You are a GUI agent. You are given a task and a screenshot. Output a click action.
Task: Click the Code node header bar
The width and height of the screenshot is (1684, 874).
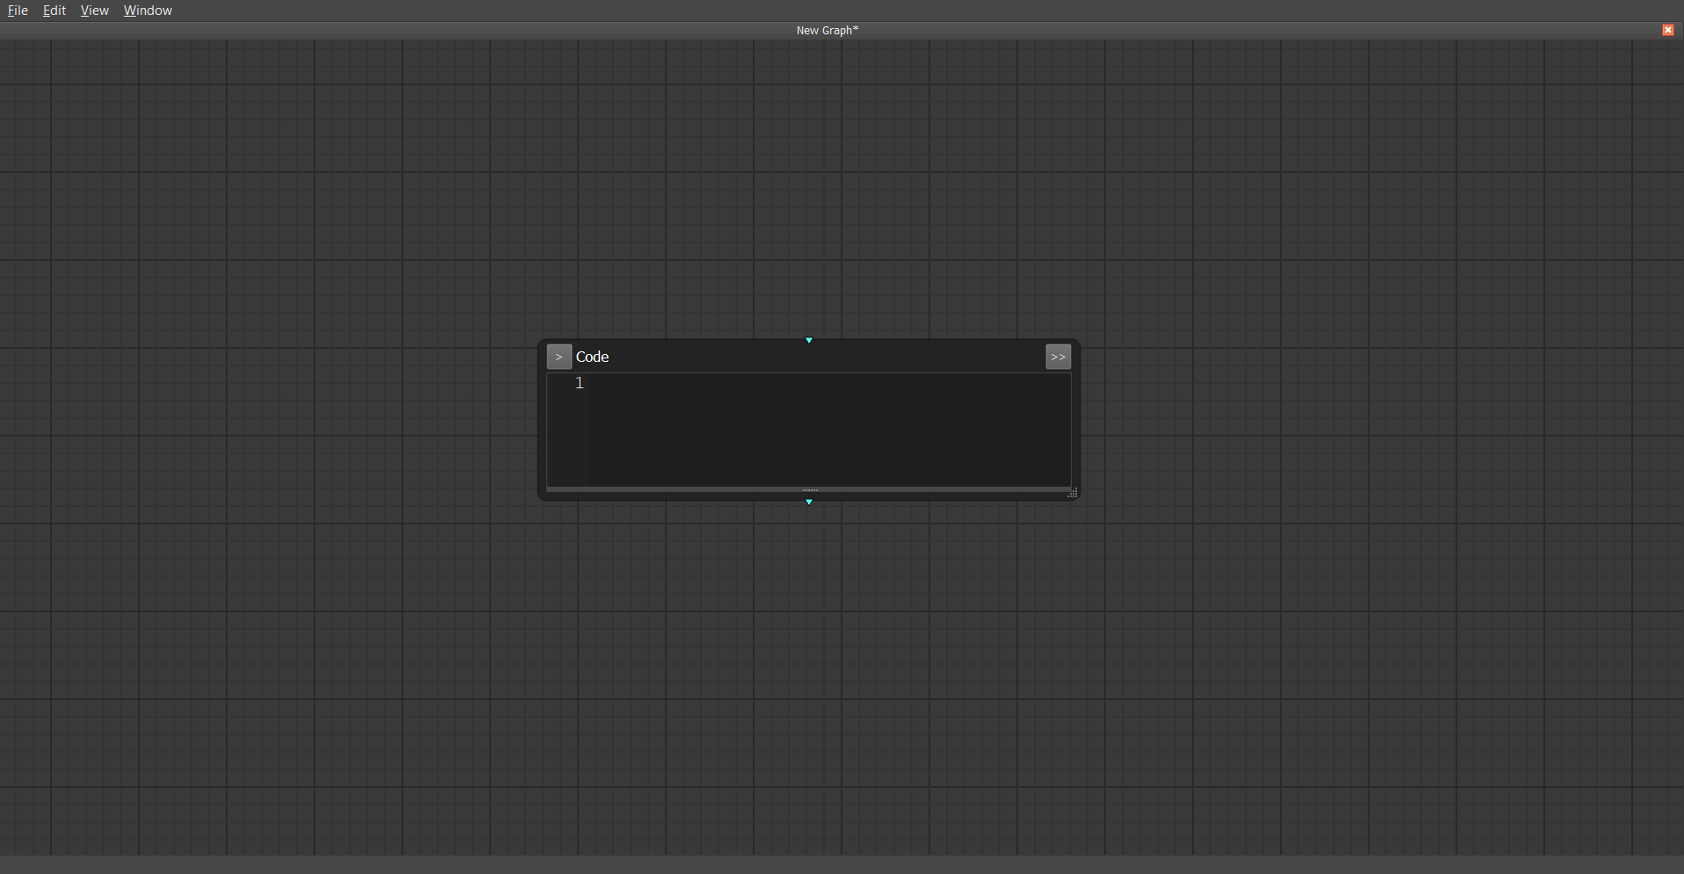791,357
